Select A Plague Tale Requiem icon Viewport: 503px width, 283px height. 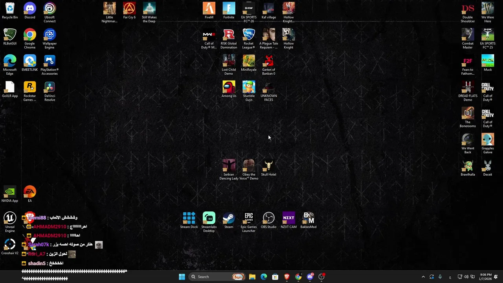coord(269,39)
